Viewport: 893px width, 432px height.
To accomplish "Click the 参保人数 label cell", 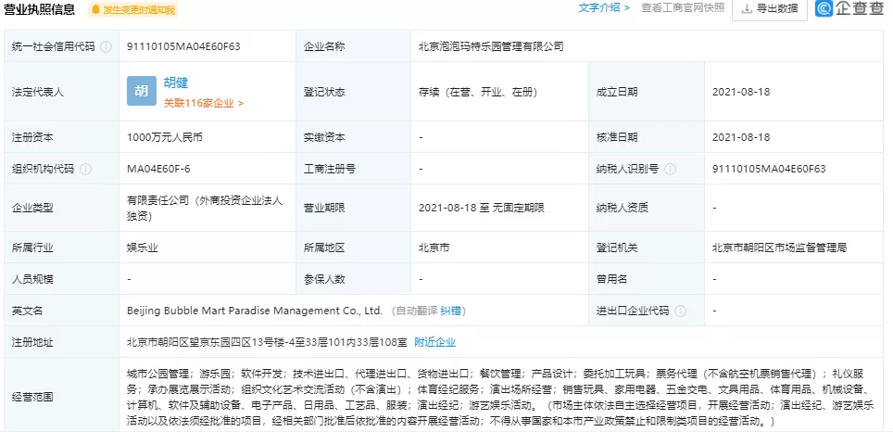I will pos(354,280).
